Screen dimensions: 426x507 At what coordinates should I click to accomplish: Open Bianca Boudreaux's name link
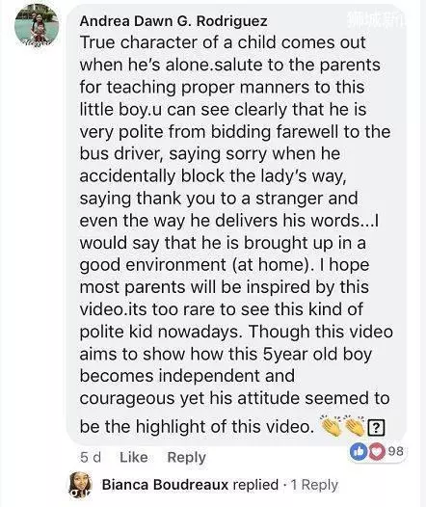click(x=165, y=485)
